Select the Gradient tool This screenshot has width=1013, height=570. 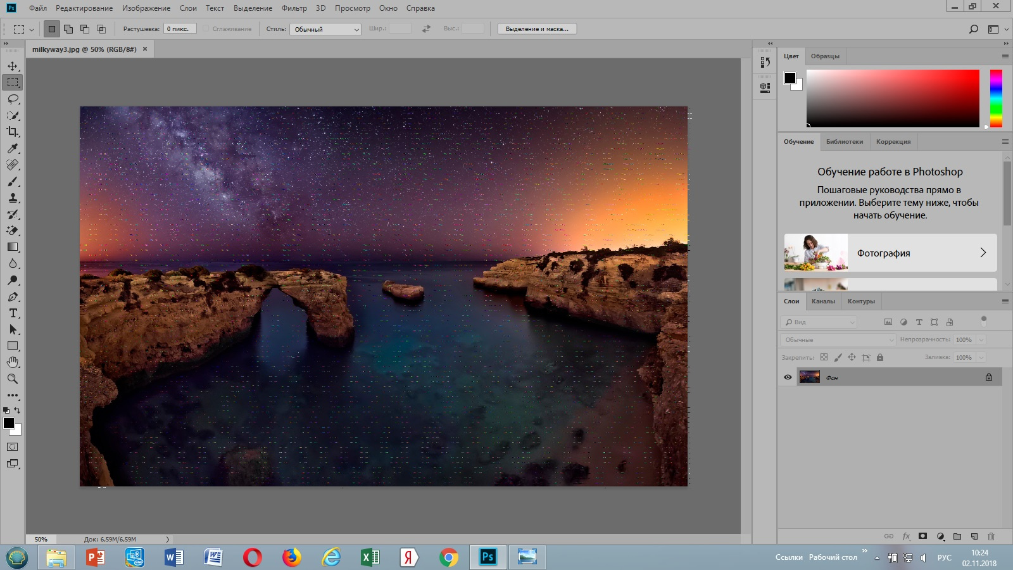[13, 247]
